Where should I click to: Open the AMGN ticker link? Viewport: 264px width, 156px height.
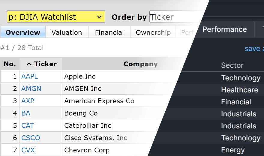pyautogui.click(x=31, y=89)
